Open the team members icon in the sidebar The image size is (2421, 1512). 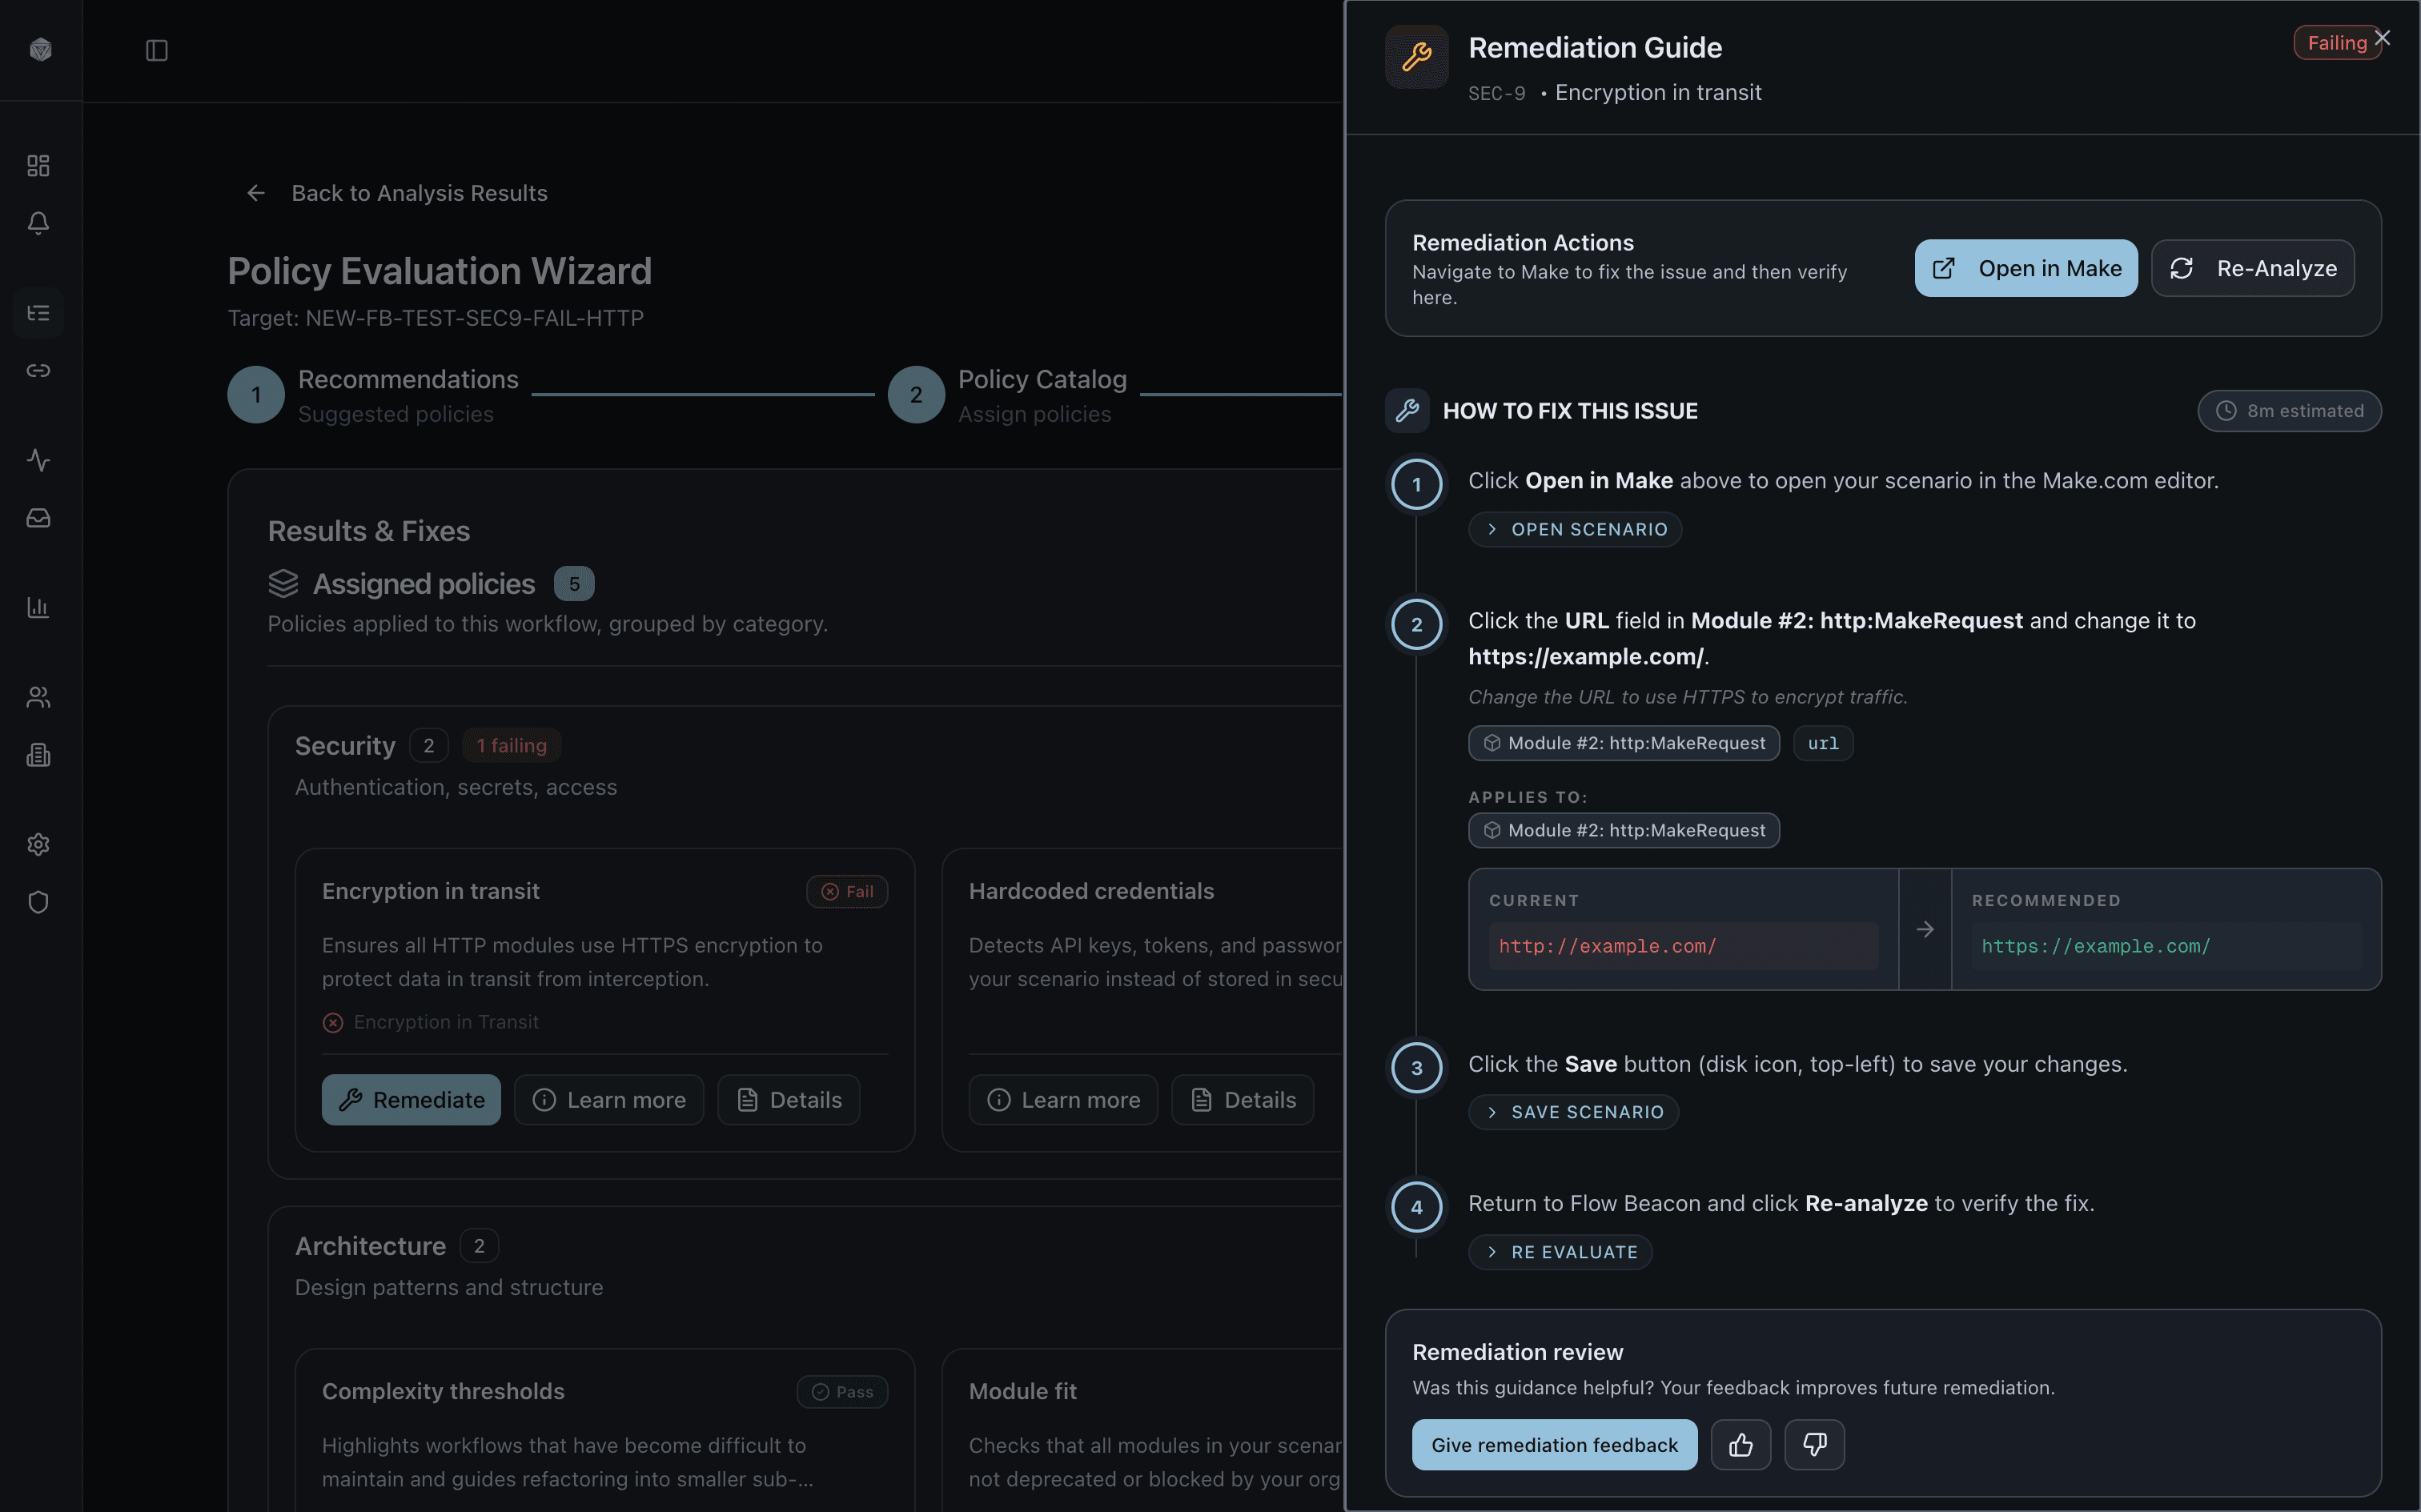(x=38, y=697)
